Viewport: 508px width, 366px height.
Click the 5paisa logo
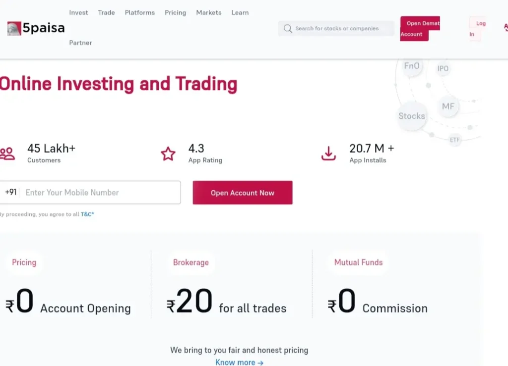point(36,28)
